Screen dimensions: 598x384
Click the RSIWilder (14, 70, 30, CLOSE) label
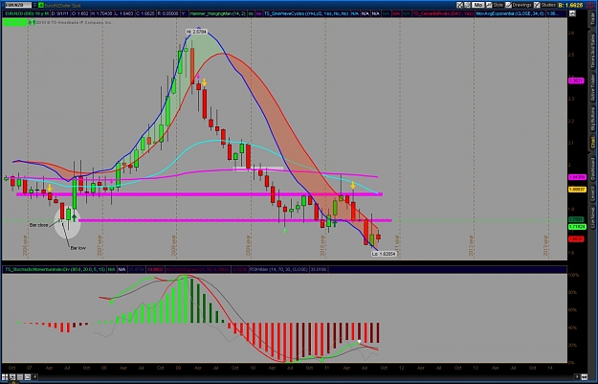279,269
